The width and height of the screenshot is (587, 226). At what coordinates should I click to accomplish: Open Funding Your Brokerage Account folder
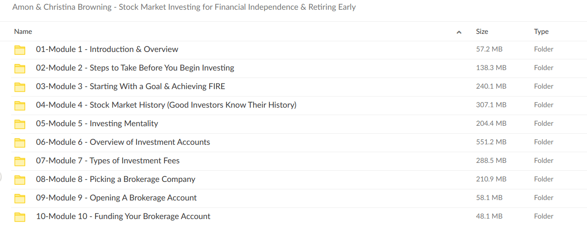[x=123, y=216]
